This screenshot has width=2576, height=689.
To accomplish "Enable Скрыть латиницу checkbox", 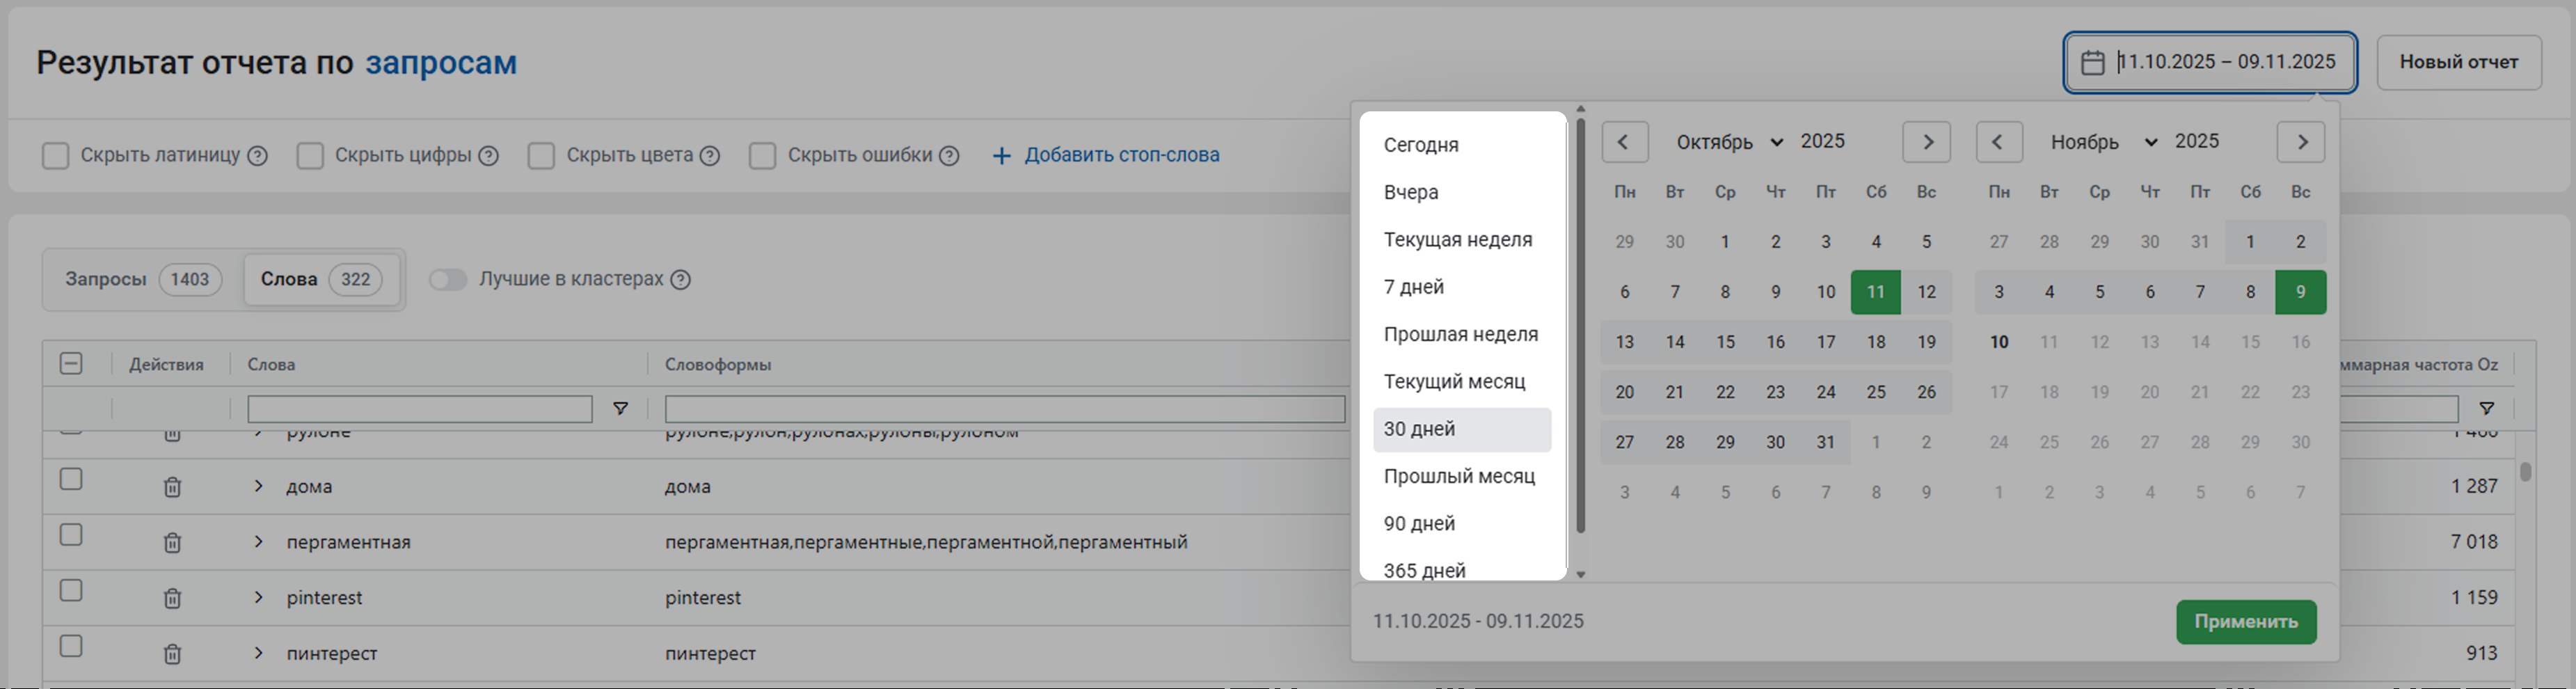I will [x=56, y=156].
